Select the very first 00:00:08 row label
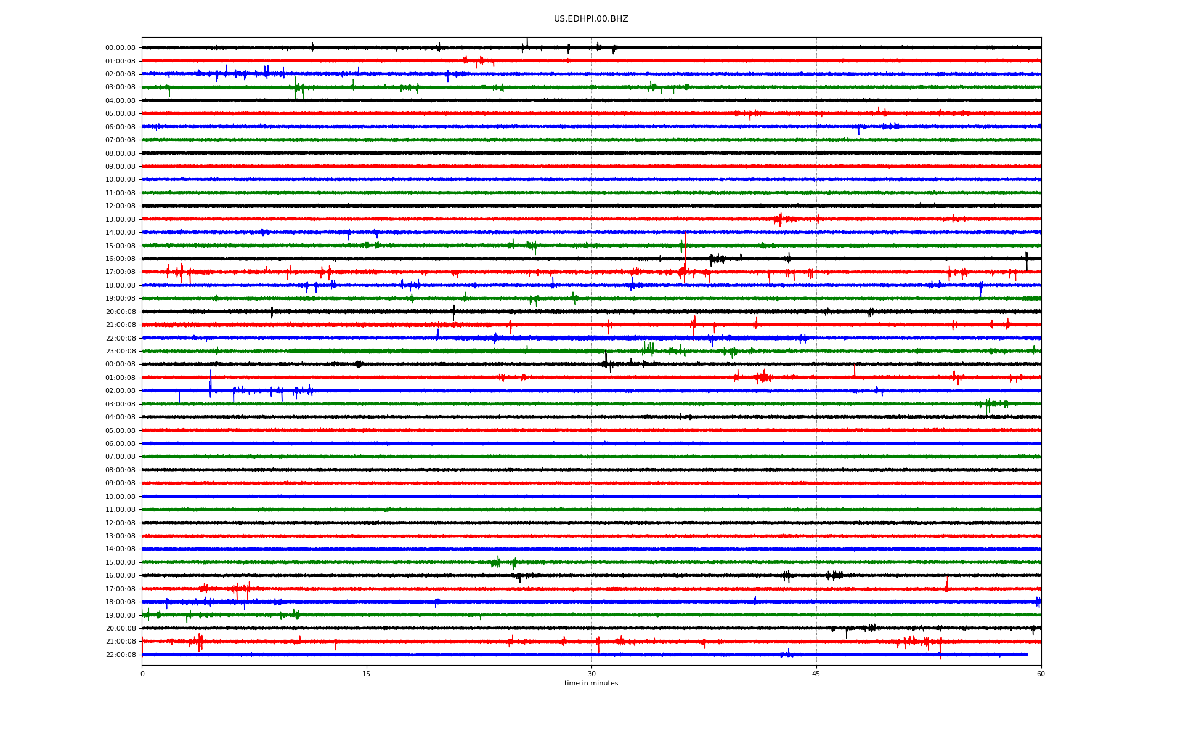The height and width of the screenshot is (739, 1183). 120,47
